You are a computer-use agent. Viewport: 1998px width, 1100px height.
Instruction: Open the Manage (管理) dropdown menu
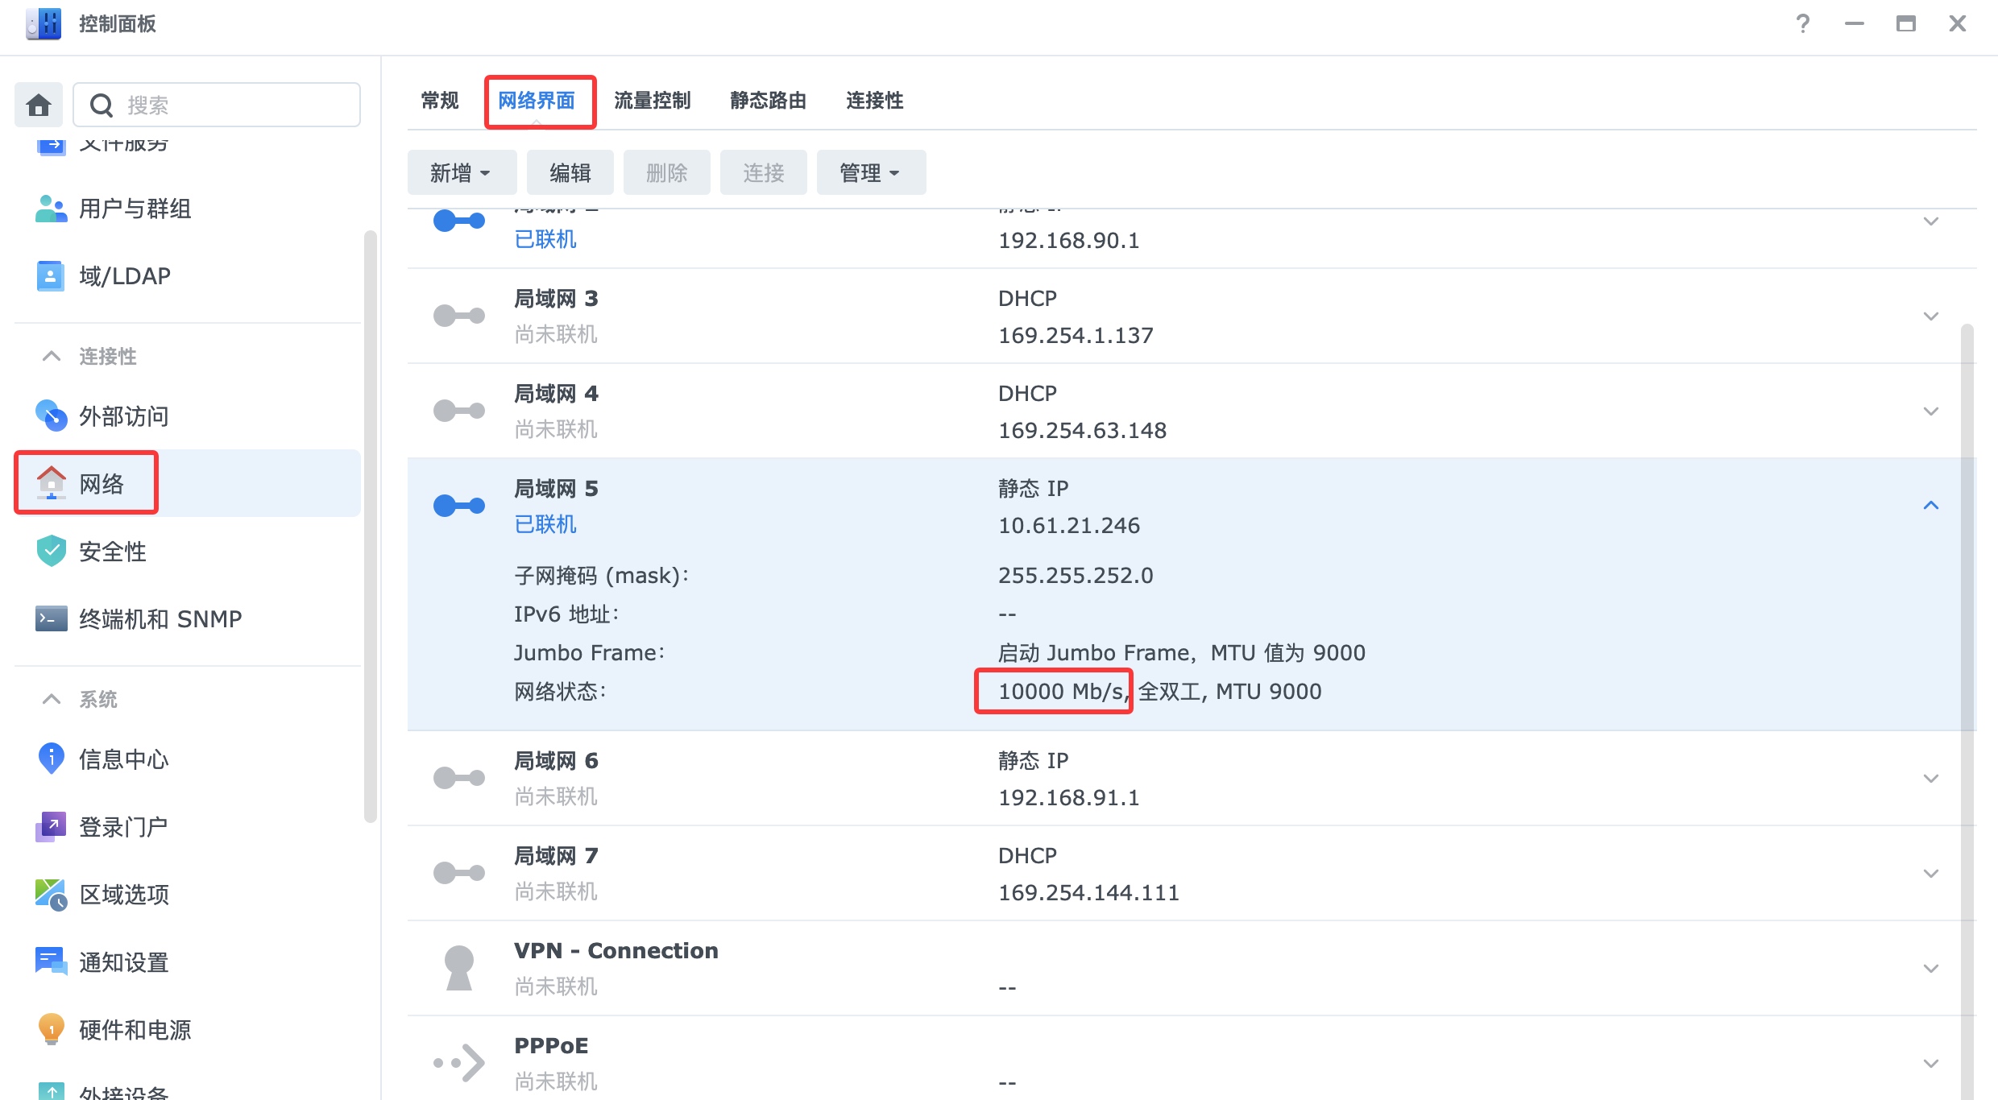tap(870, 172)
